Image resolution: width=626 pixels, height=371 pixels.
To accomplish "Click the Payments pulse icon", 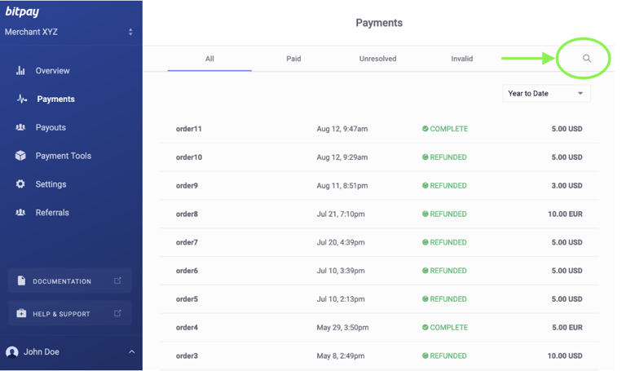I will pos(22,99).
